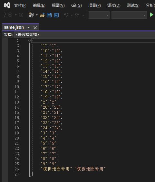Screen dimensions: 155x182
Task: Click the line "10": "10"
Action: click(x=51, y=50)
